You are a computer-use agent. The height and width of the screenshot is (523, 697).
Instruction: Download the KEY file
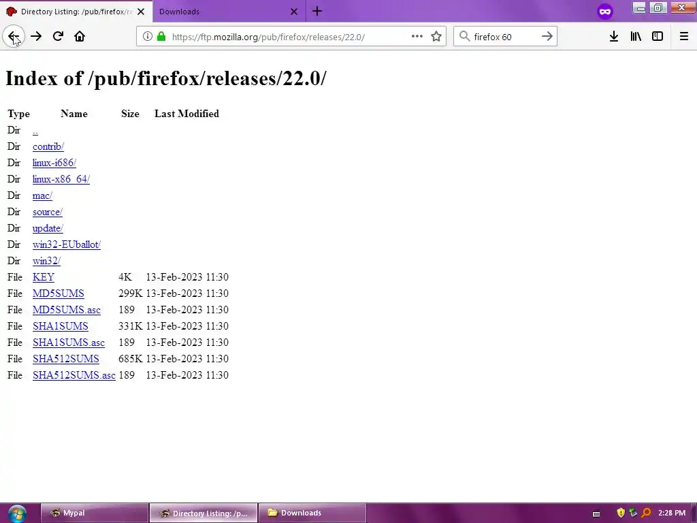pos(43,277)
